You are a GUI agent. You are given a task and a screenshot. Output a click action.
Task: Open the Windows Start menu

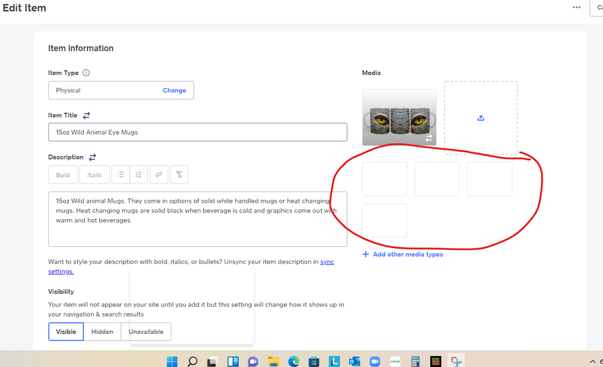tap(172, 361)
